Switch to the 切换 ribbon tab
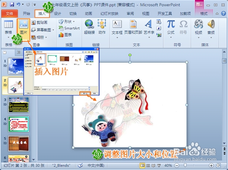Screen dimensions: 228x170 (73, 14)
